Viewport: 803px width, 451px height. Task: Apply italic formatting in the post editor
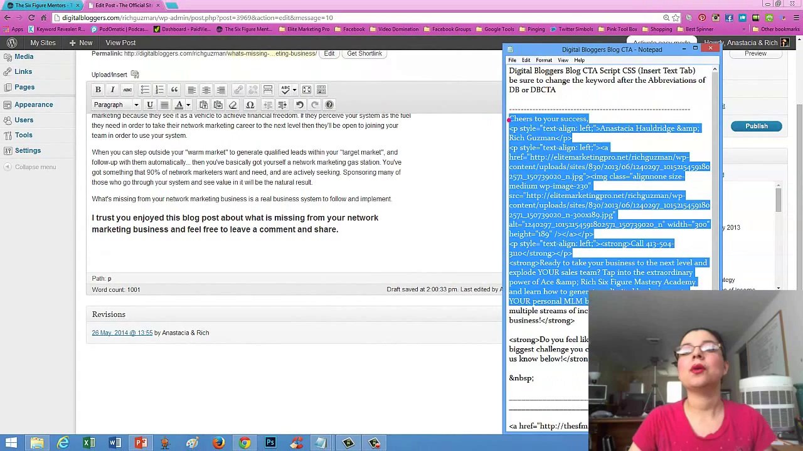coord(112,90)
